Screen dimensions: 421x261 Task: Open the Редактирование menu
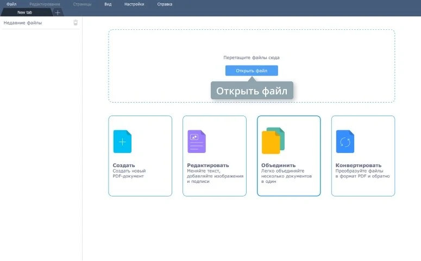coord(45,4)
